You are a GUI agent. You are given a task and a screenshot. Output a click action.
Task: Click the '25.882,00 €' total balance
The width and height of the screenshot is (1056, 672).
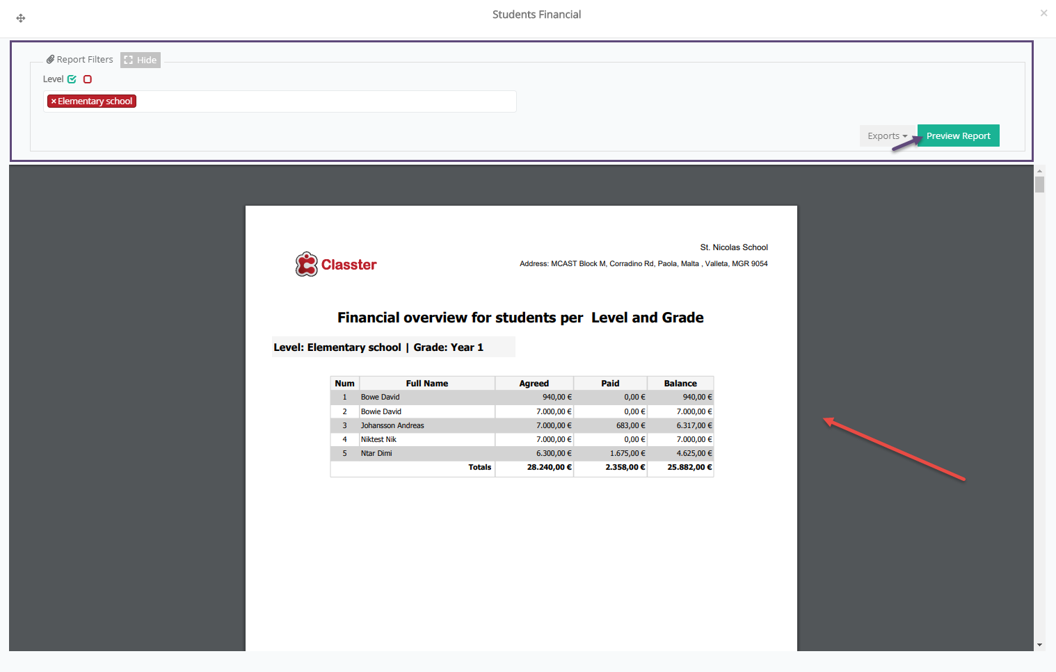coord(689,467)
